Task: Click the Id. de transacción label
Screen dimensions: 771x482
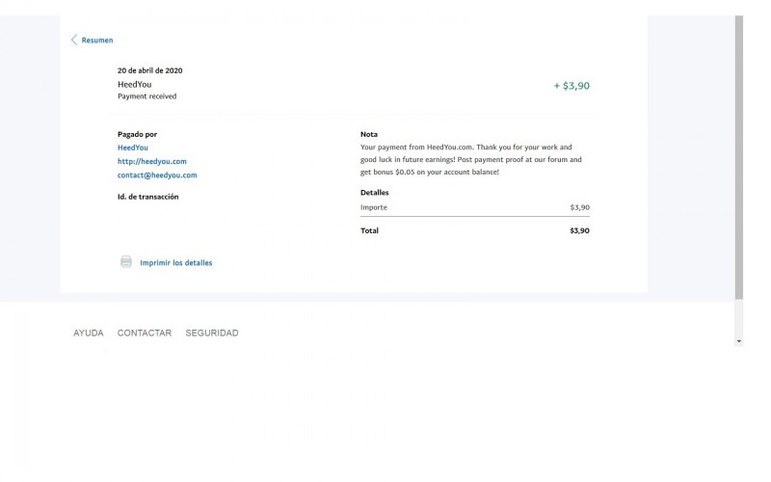Action: coord(147,197)
